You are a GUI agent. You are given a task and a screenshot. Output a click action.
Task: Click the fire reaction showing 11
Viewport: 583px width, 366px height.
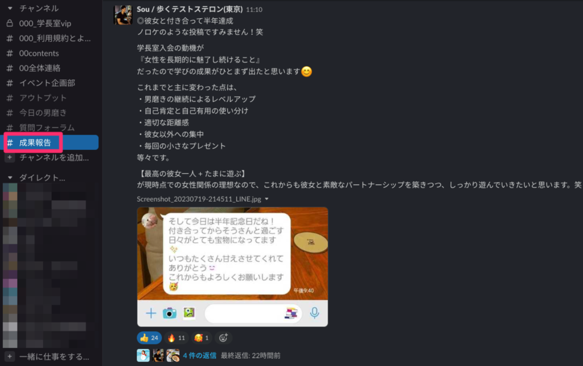tap(176, 337)
